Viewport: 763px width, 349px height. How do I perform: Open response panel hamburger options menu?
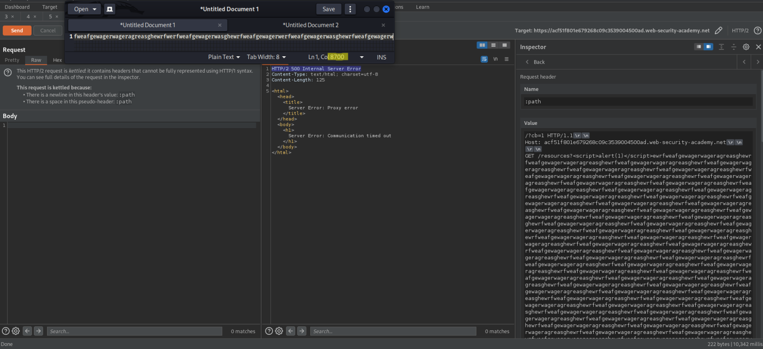(x=507, y=59)
